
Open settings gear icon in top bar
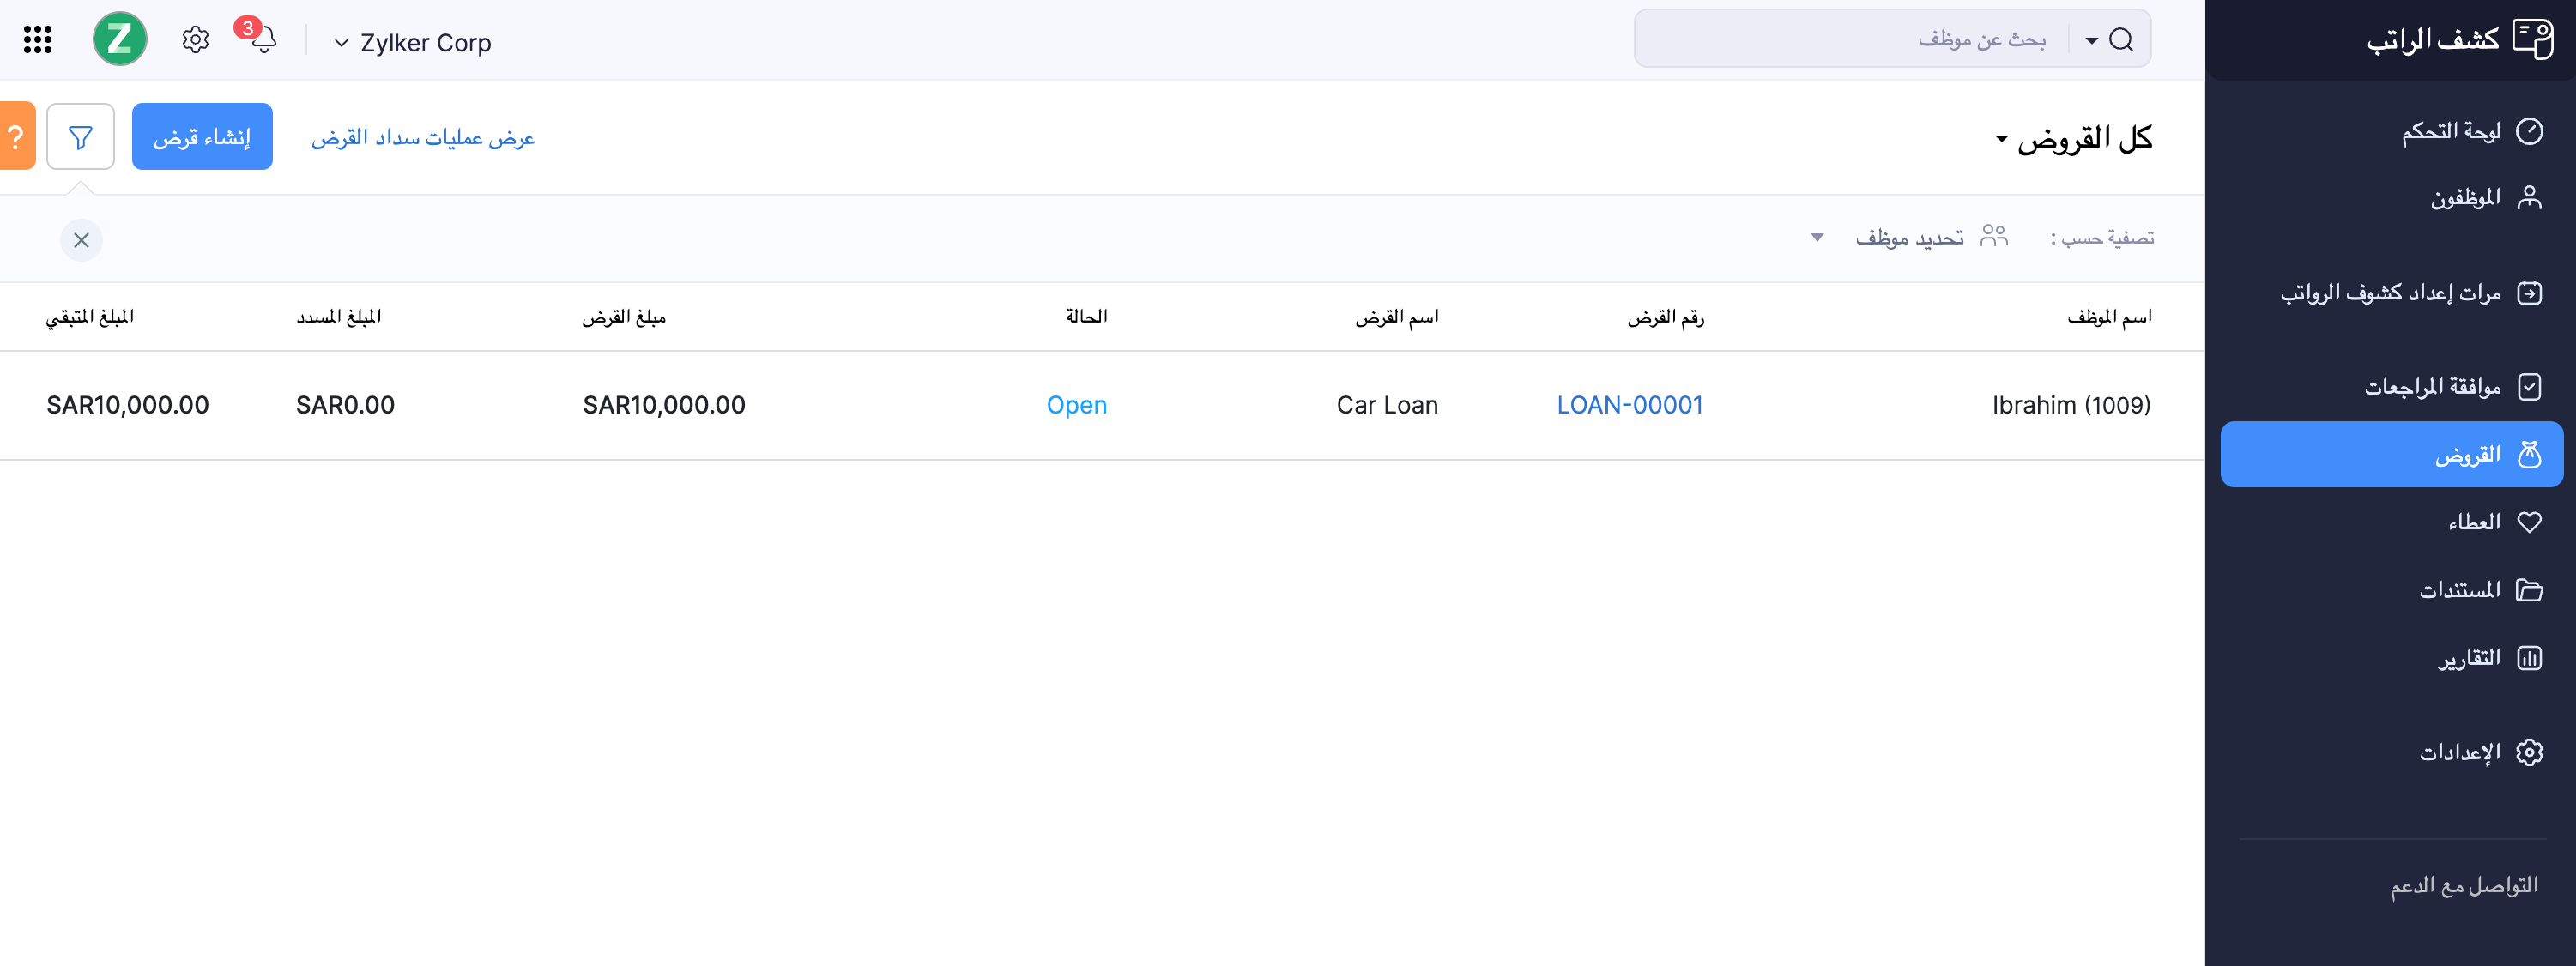point(195,40)
